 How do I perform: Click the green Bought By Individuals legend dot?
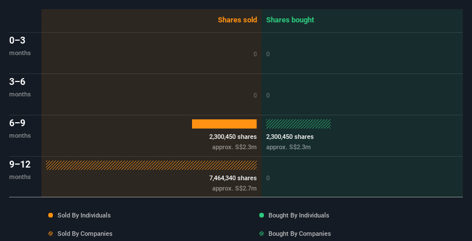point(262,215)
